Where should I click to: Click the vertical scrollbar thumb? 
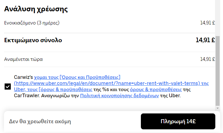point(217,71)
